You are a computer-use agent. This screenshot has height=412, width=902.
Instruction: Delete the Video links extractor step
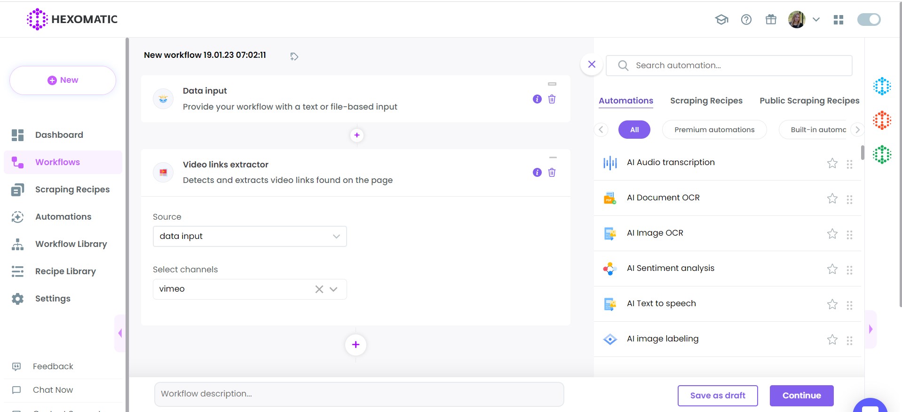pos(552,173)
